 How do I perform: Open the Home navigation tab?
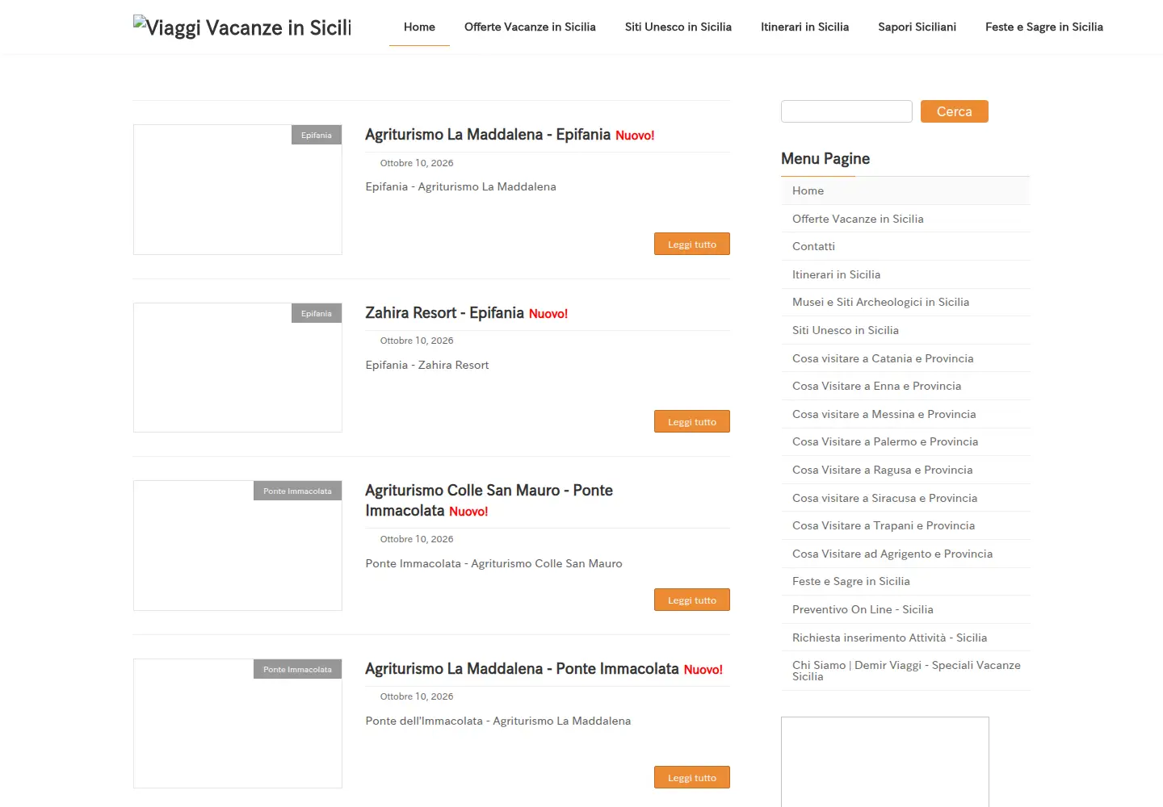pos(419,27)
